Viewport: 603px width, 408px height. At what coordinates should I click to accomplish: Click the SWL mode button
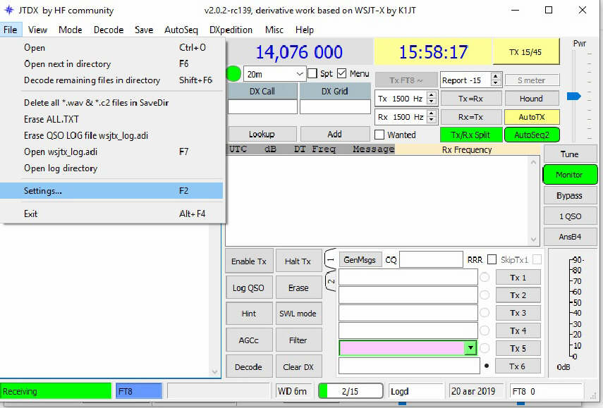click(298, 314)
